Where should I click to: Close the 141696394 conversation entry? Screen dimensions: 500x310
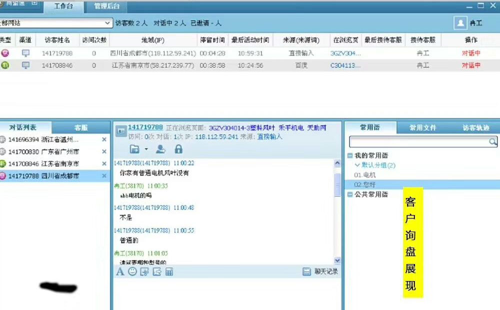click(104, 139)
